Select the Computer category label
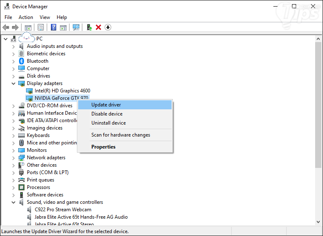The image size is (323, 236). coord(38,68)
